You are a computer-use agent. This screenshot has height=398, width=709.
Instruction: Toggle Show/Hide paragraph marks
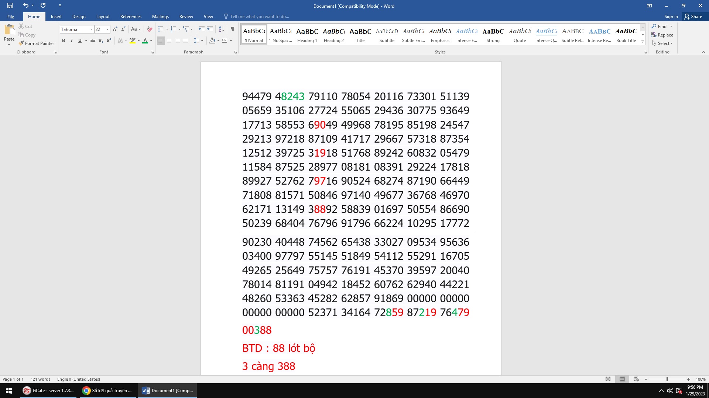coord(232,29)
